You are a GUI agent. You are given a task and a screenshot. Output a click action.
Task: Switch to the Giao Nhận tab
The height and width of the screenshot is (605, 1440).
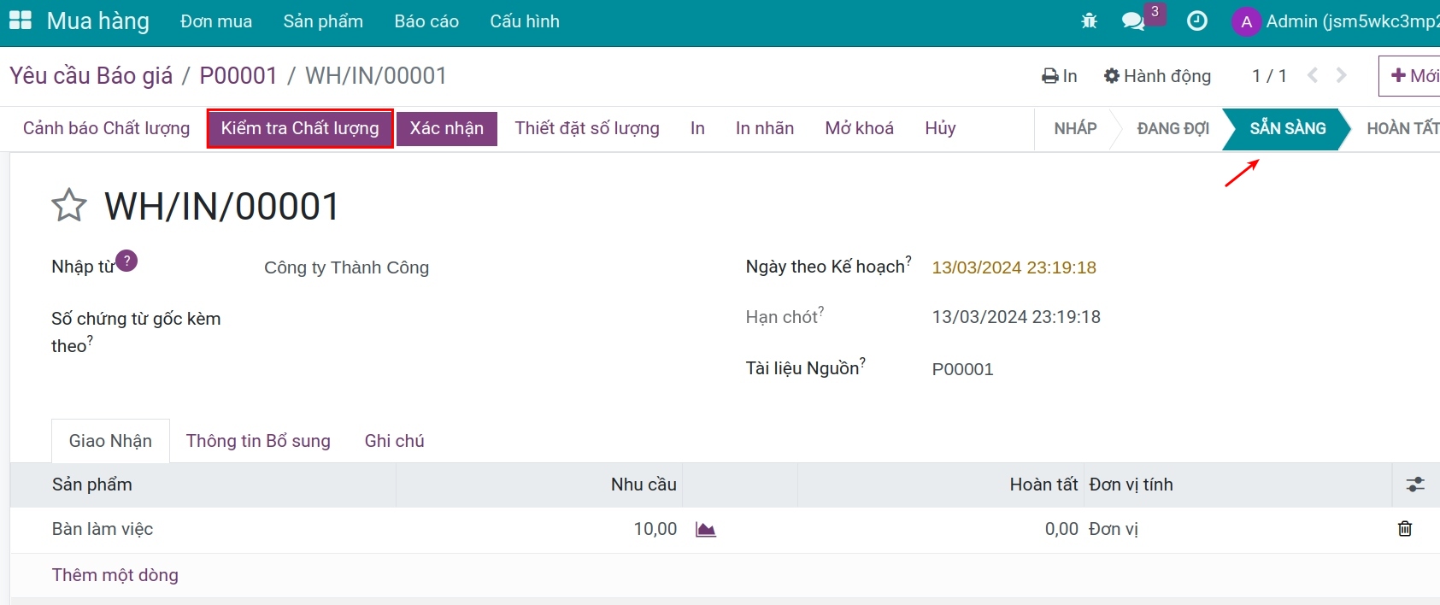tap(110, 441)
